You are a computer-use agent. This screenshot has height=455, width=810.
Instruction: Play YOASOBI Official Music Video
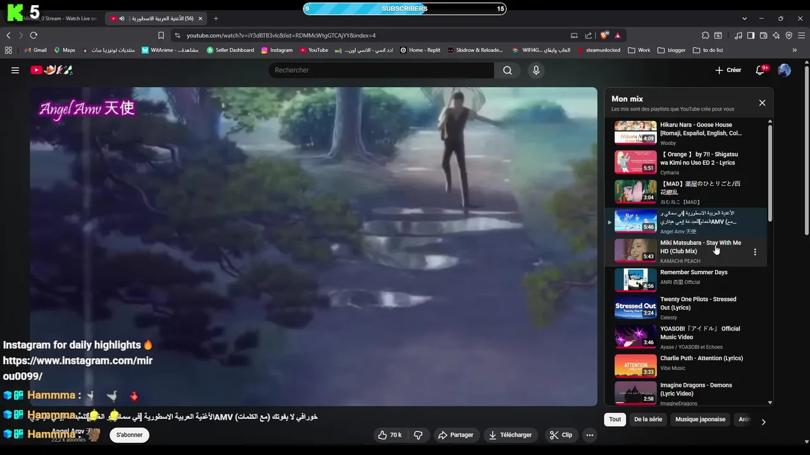pyautogui.click(x=686, y=337)
